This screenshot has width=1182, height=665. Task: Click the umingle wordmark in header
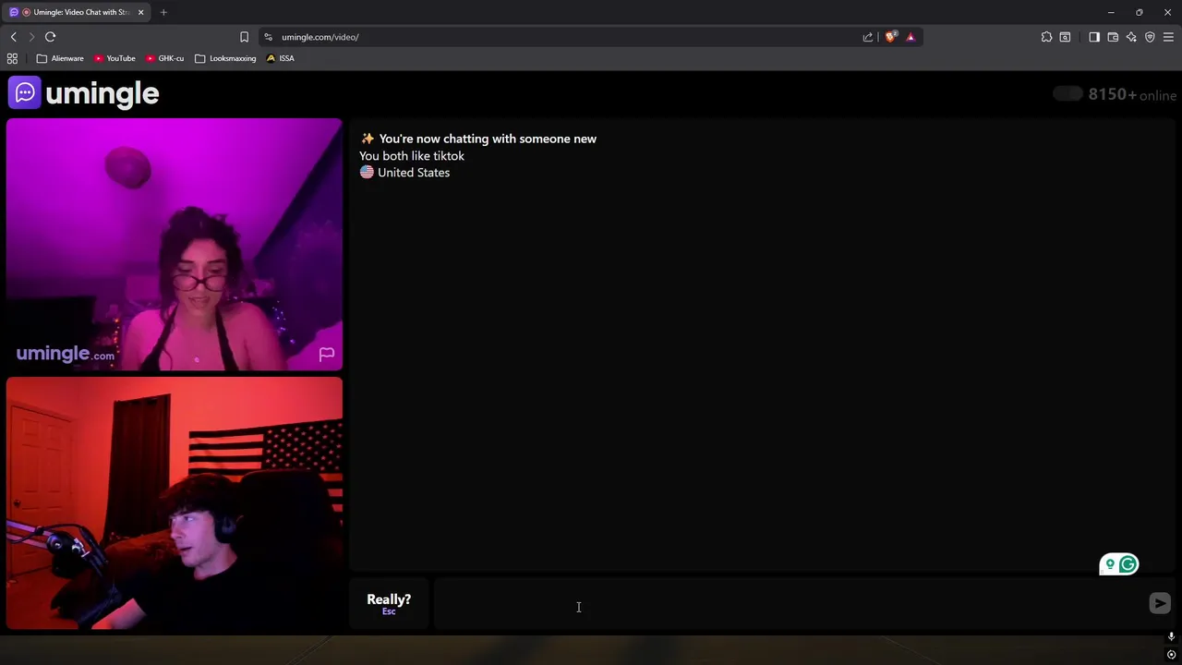pyautogui.click(x=102, y=93)
